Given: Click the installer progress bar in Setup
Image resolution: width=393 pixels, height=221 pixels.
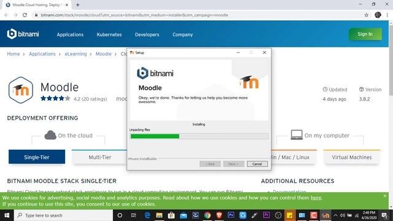Looking at the screenshot, I should (x=199, y=136).
